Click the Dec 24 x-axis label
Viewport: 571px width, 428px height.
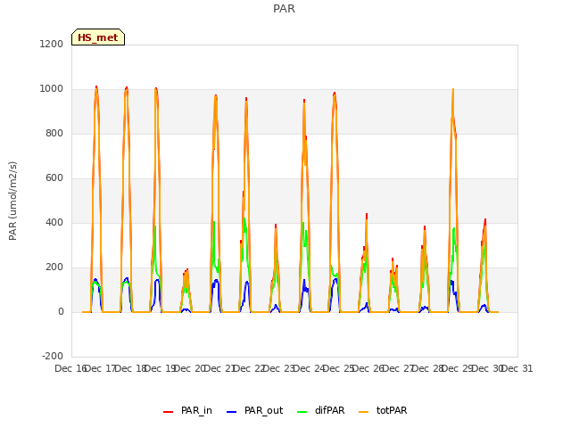(x=309, y=368)
